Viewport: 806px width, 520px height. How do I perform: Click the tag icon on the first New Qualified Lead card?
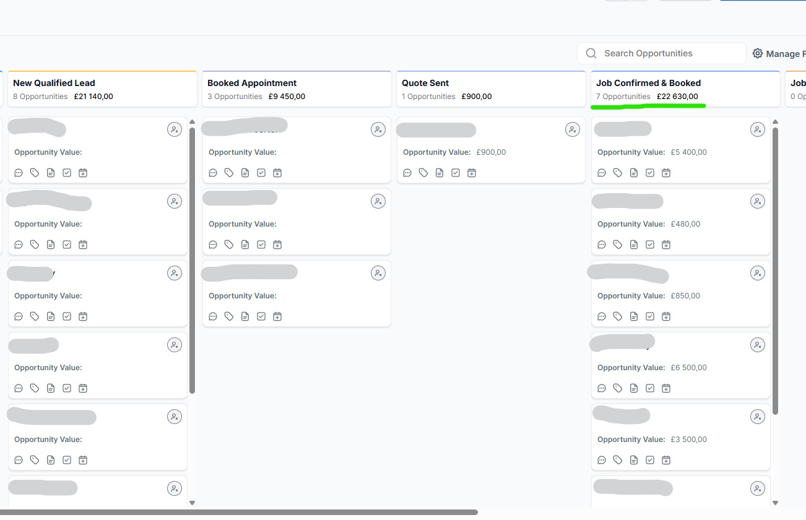click(x=35, y=173)
